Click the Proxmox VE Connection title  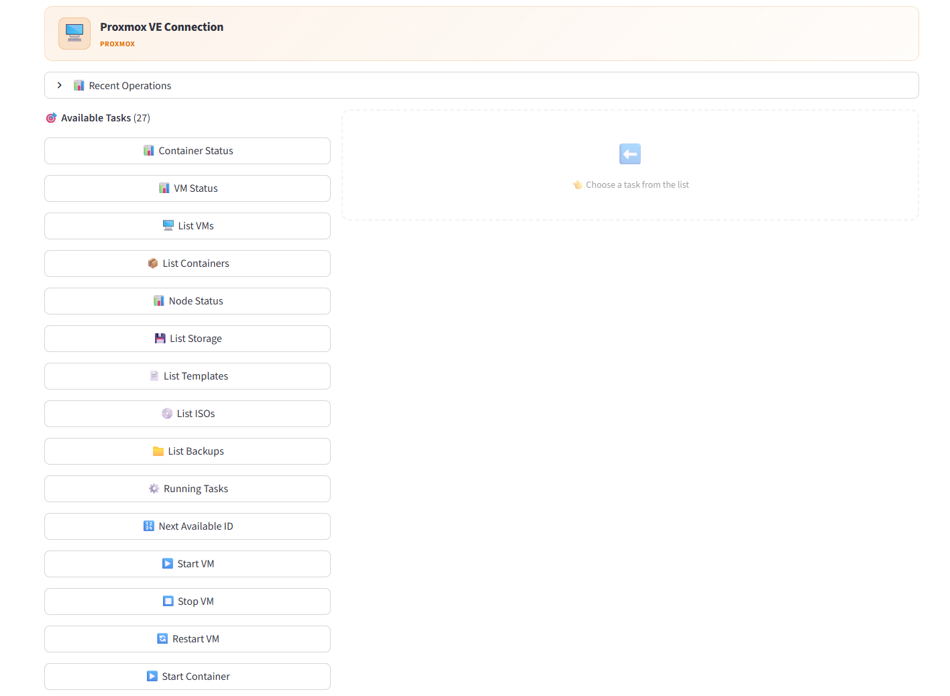pyautogui.click(x=162, y=27)
